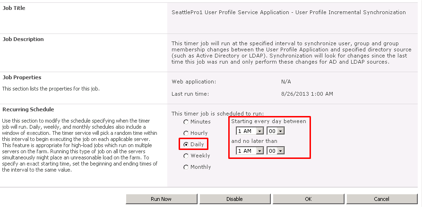Click the Job Properties heading
The height and width of the screenshot is (207, 422).
click(x=22, y=78)
